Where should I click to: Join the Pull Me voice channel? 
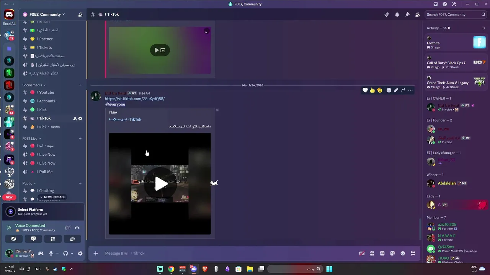(52, 172)
